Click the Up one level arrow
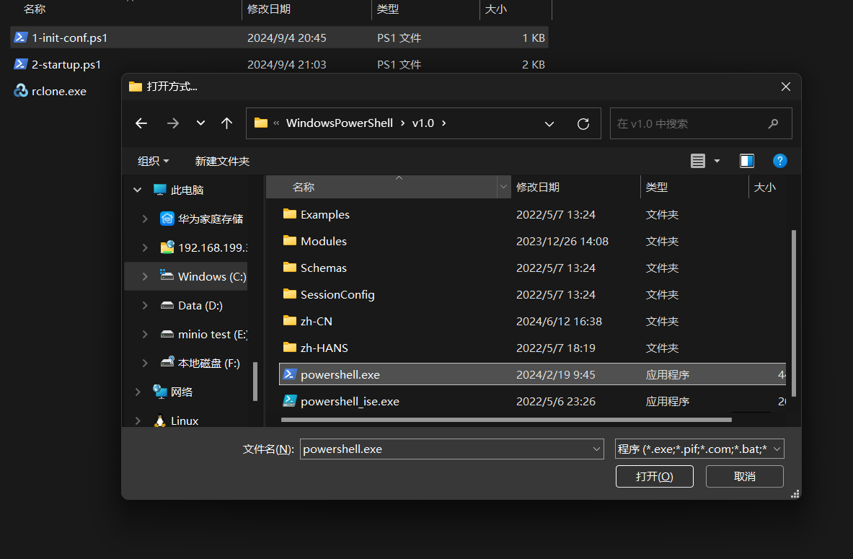 [x=226, y=123]
